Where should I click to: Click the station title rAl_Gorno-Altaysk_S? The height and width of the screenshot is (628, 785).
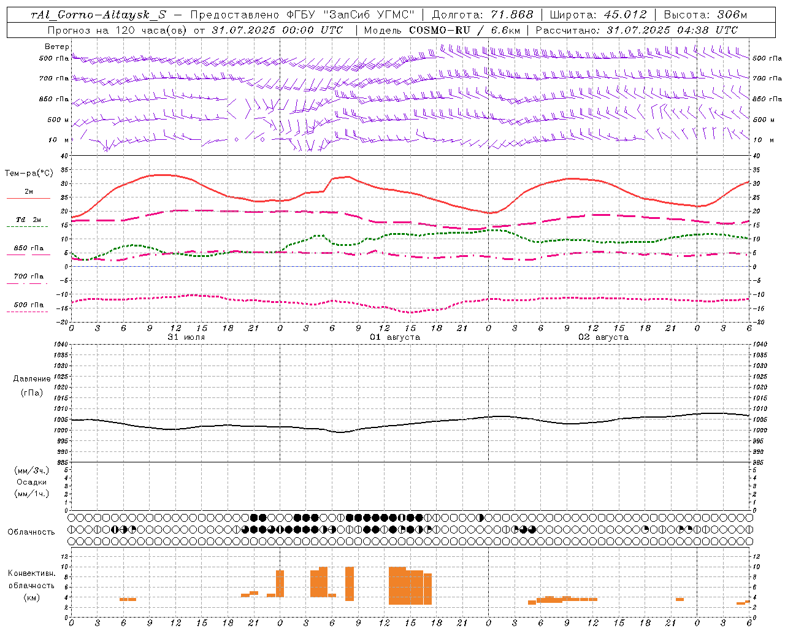pyautogui.click(x=98, y=15)
